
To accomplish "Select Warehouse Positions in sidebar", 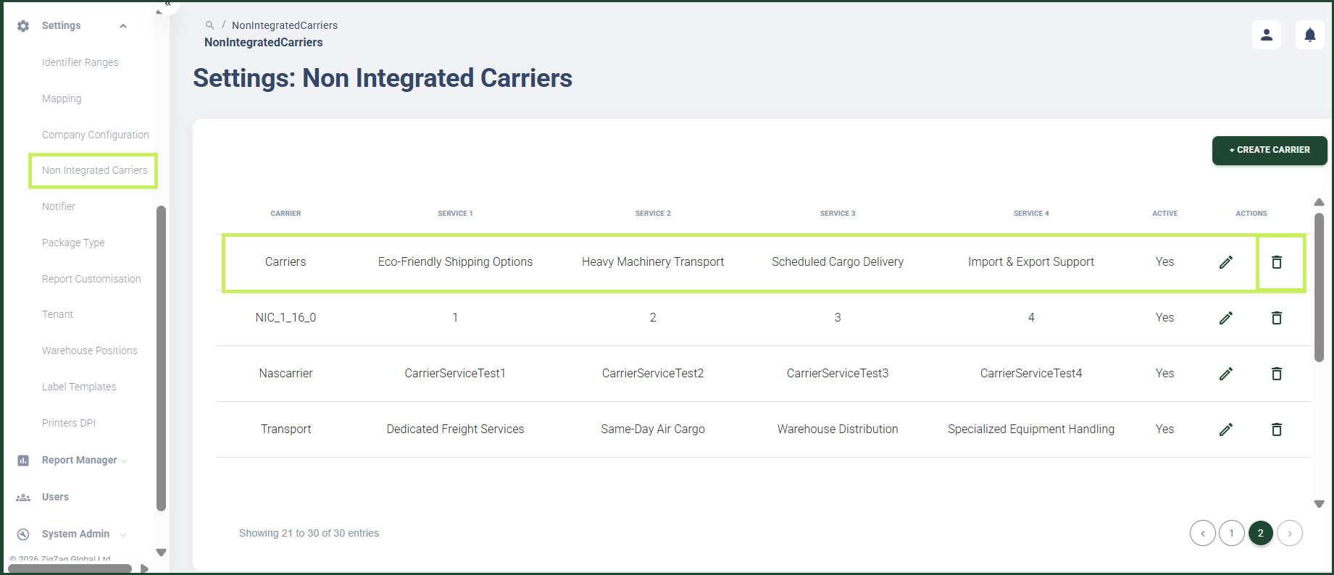I will [x=89, y=351].
